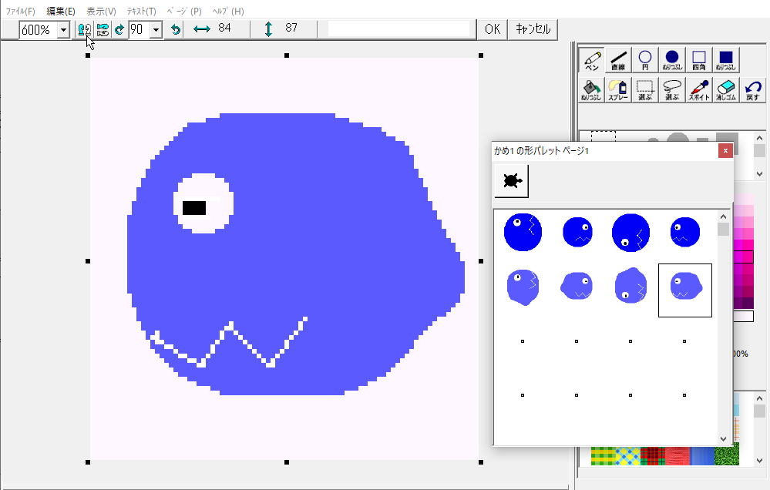Click the horizontal width arrow icon
This screenshot has width=770, height=490.
point(202,29)
